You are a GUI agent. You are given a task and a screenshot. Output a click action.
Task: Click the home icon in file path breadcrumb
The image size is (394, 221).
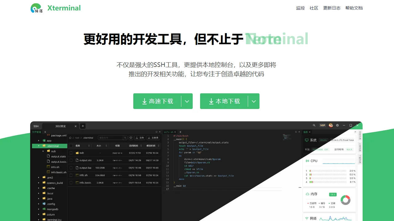click(70, 138)
